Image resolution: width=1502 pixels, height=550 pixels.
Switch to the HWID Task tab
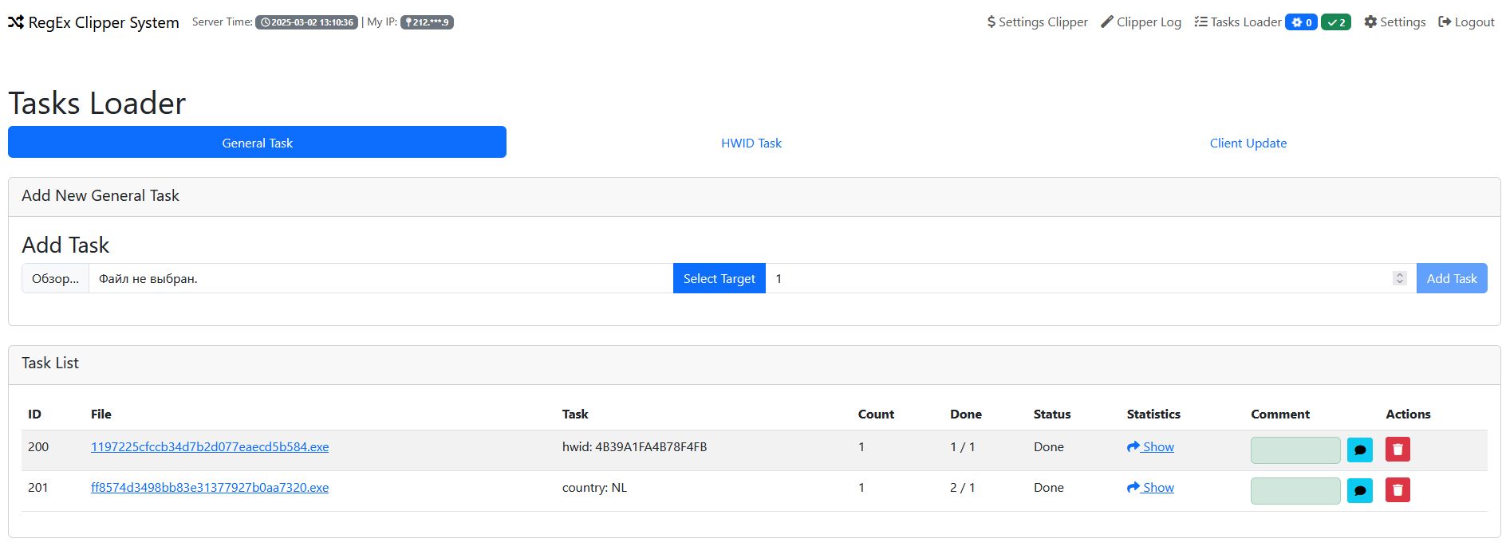(751, 143)
